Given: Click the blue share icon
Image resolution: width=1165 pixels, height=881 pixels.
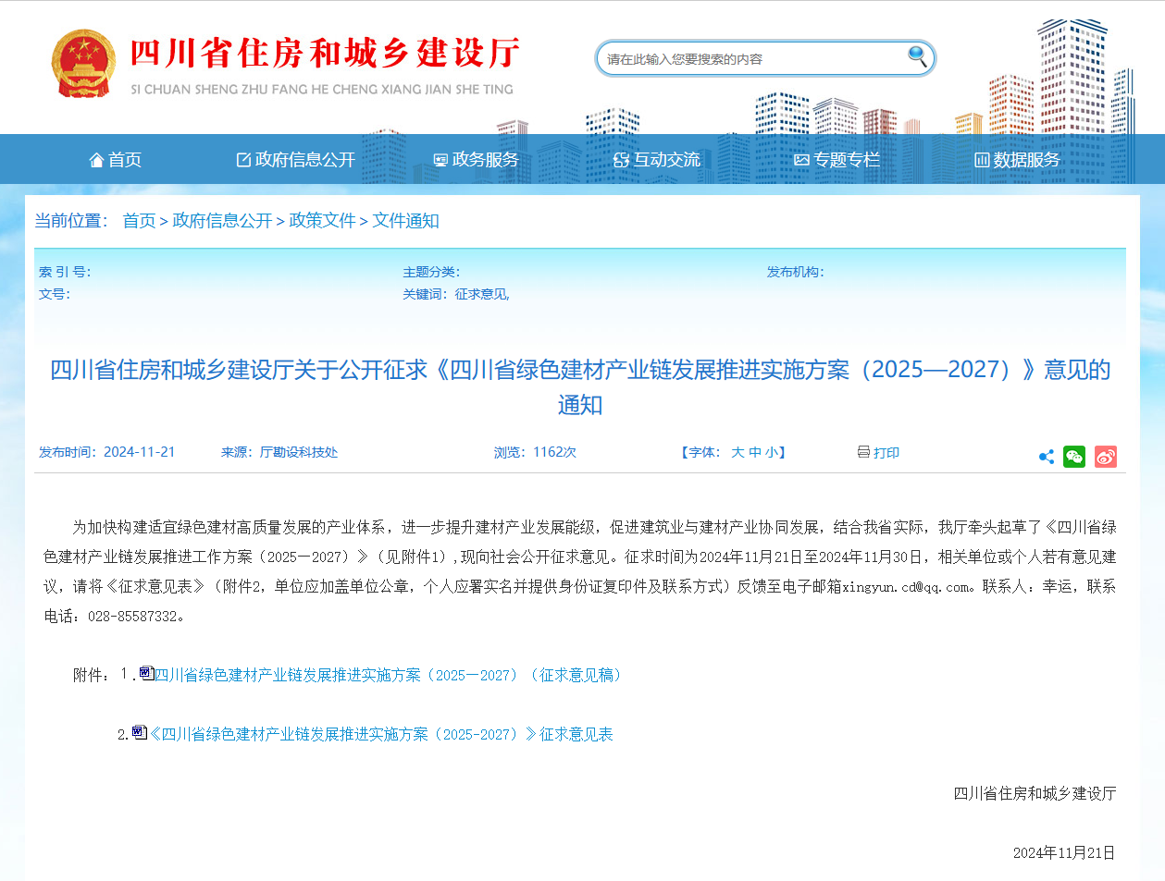Looking at the screenshot, I should (x=1046, y=457).
